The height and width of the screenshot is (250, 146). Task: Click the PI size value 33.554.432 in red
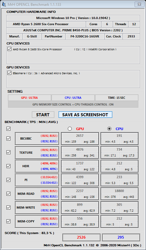49,177
